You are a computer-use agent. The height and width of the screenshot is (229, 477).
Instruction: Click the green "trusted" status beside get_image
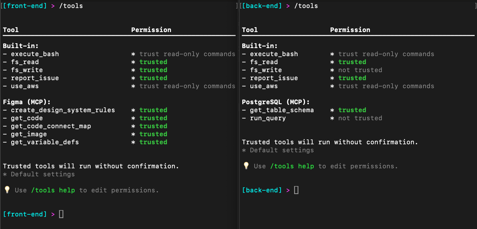[x=153, y=134]
